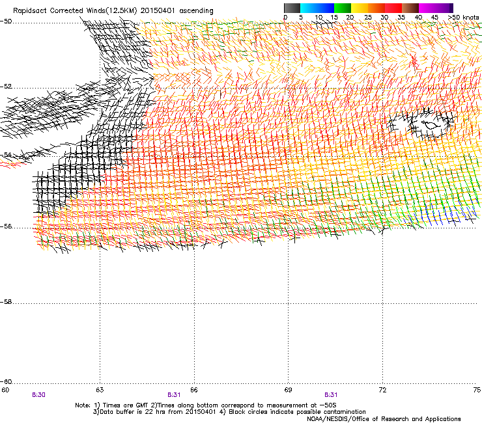This screenshot has width=482, height=423.
Task: Click the 60 longitude axis label
Action: (x=5, y=390)
